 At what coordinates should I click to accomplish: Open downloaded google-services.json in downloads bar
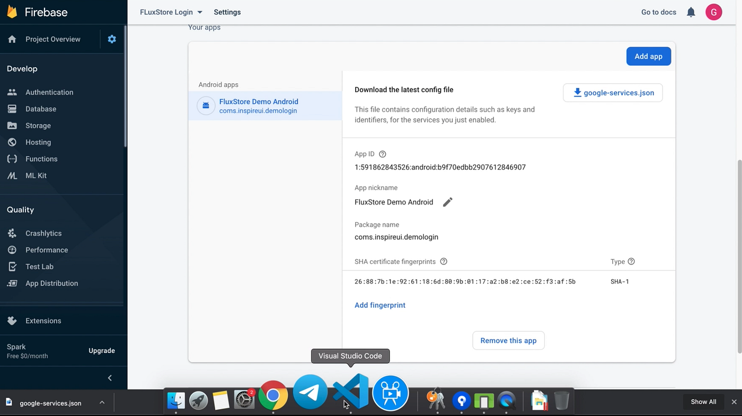click(x=50, y=403)
